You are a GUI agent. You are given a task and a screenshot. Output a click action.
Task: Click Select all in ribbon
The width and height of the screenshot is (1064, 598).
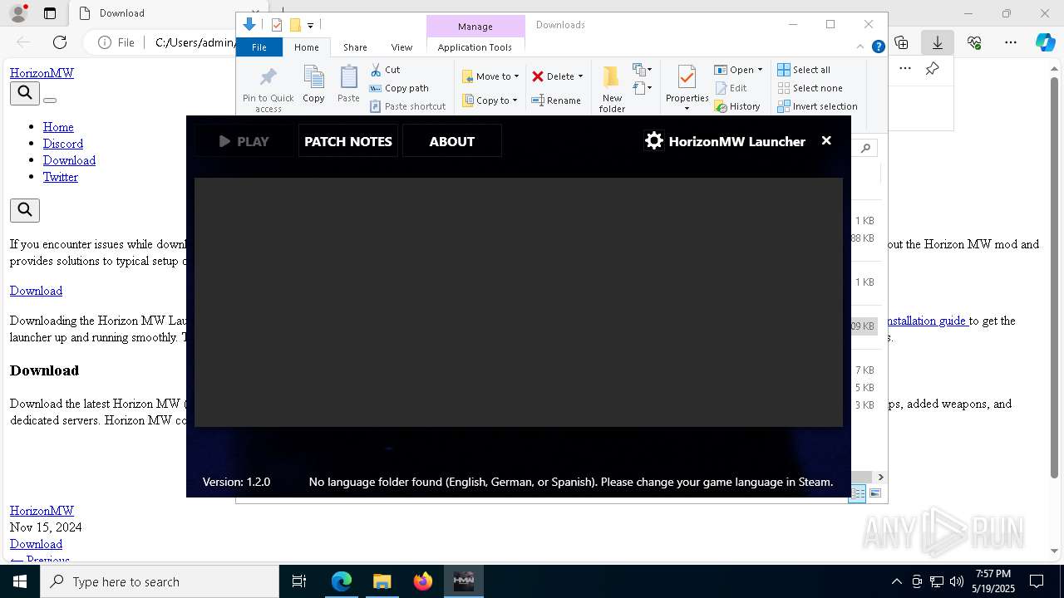804,70
